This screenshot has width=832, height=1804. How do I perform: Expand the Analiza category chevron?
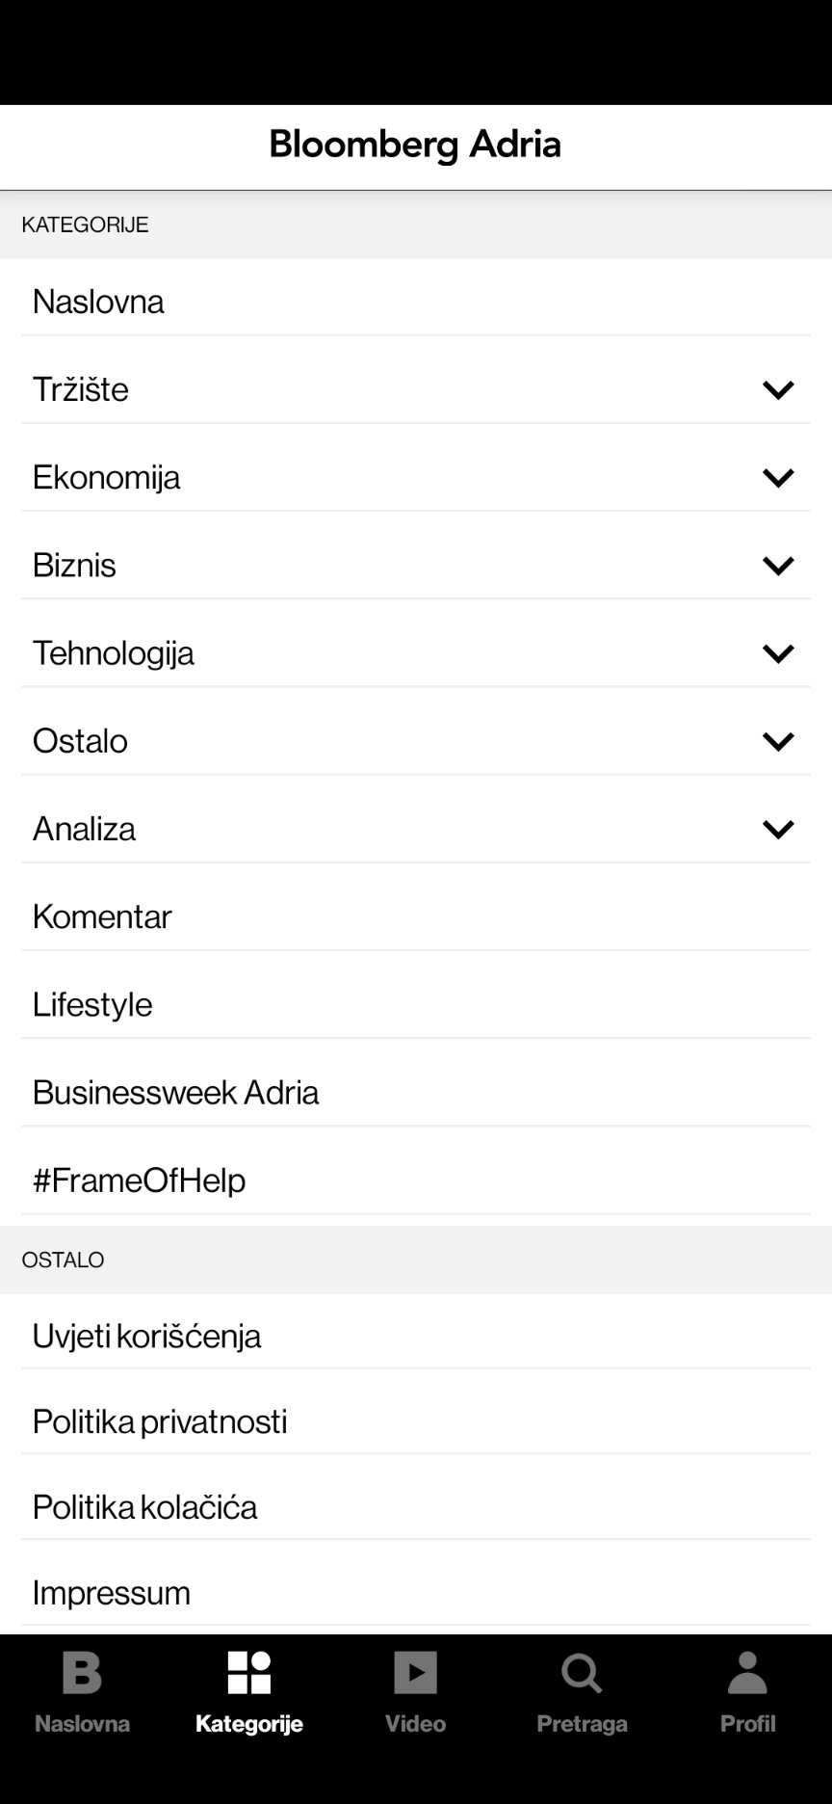tap(778, 828)
